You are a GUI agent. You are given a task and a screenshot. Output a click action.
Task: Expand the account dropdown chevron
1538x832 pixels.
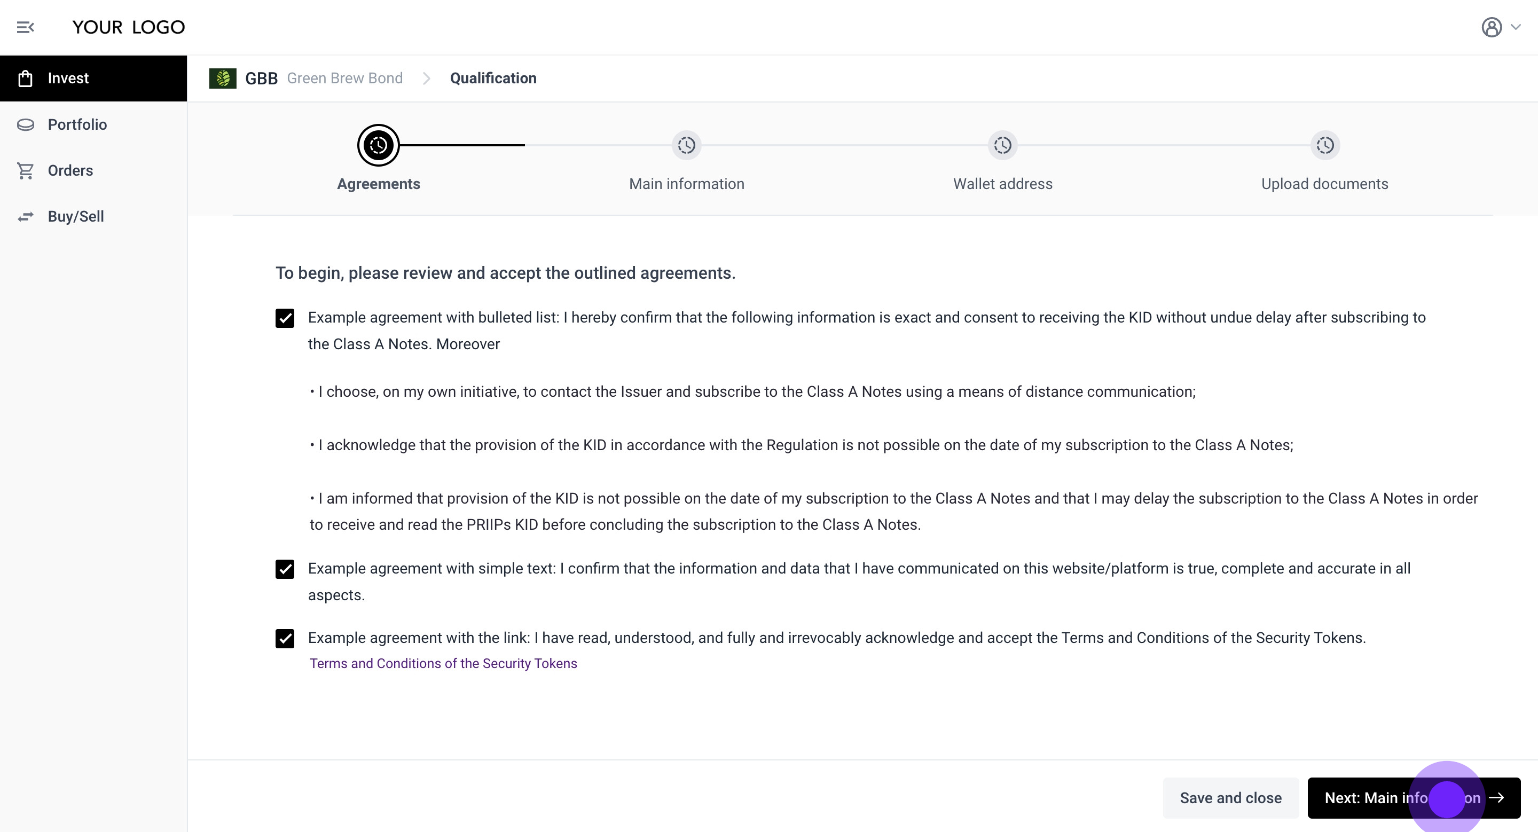click(x=1516, y=27)
